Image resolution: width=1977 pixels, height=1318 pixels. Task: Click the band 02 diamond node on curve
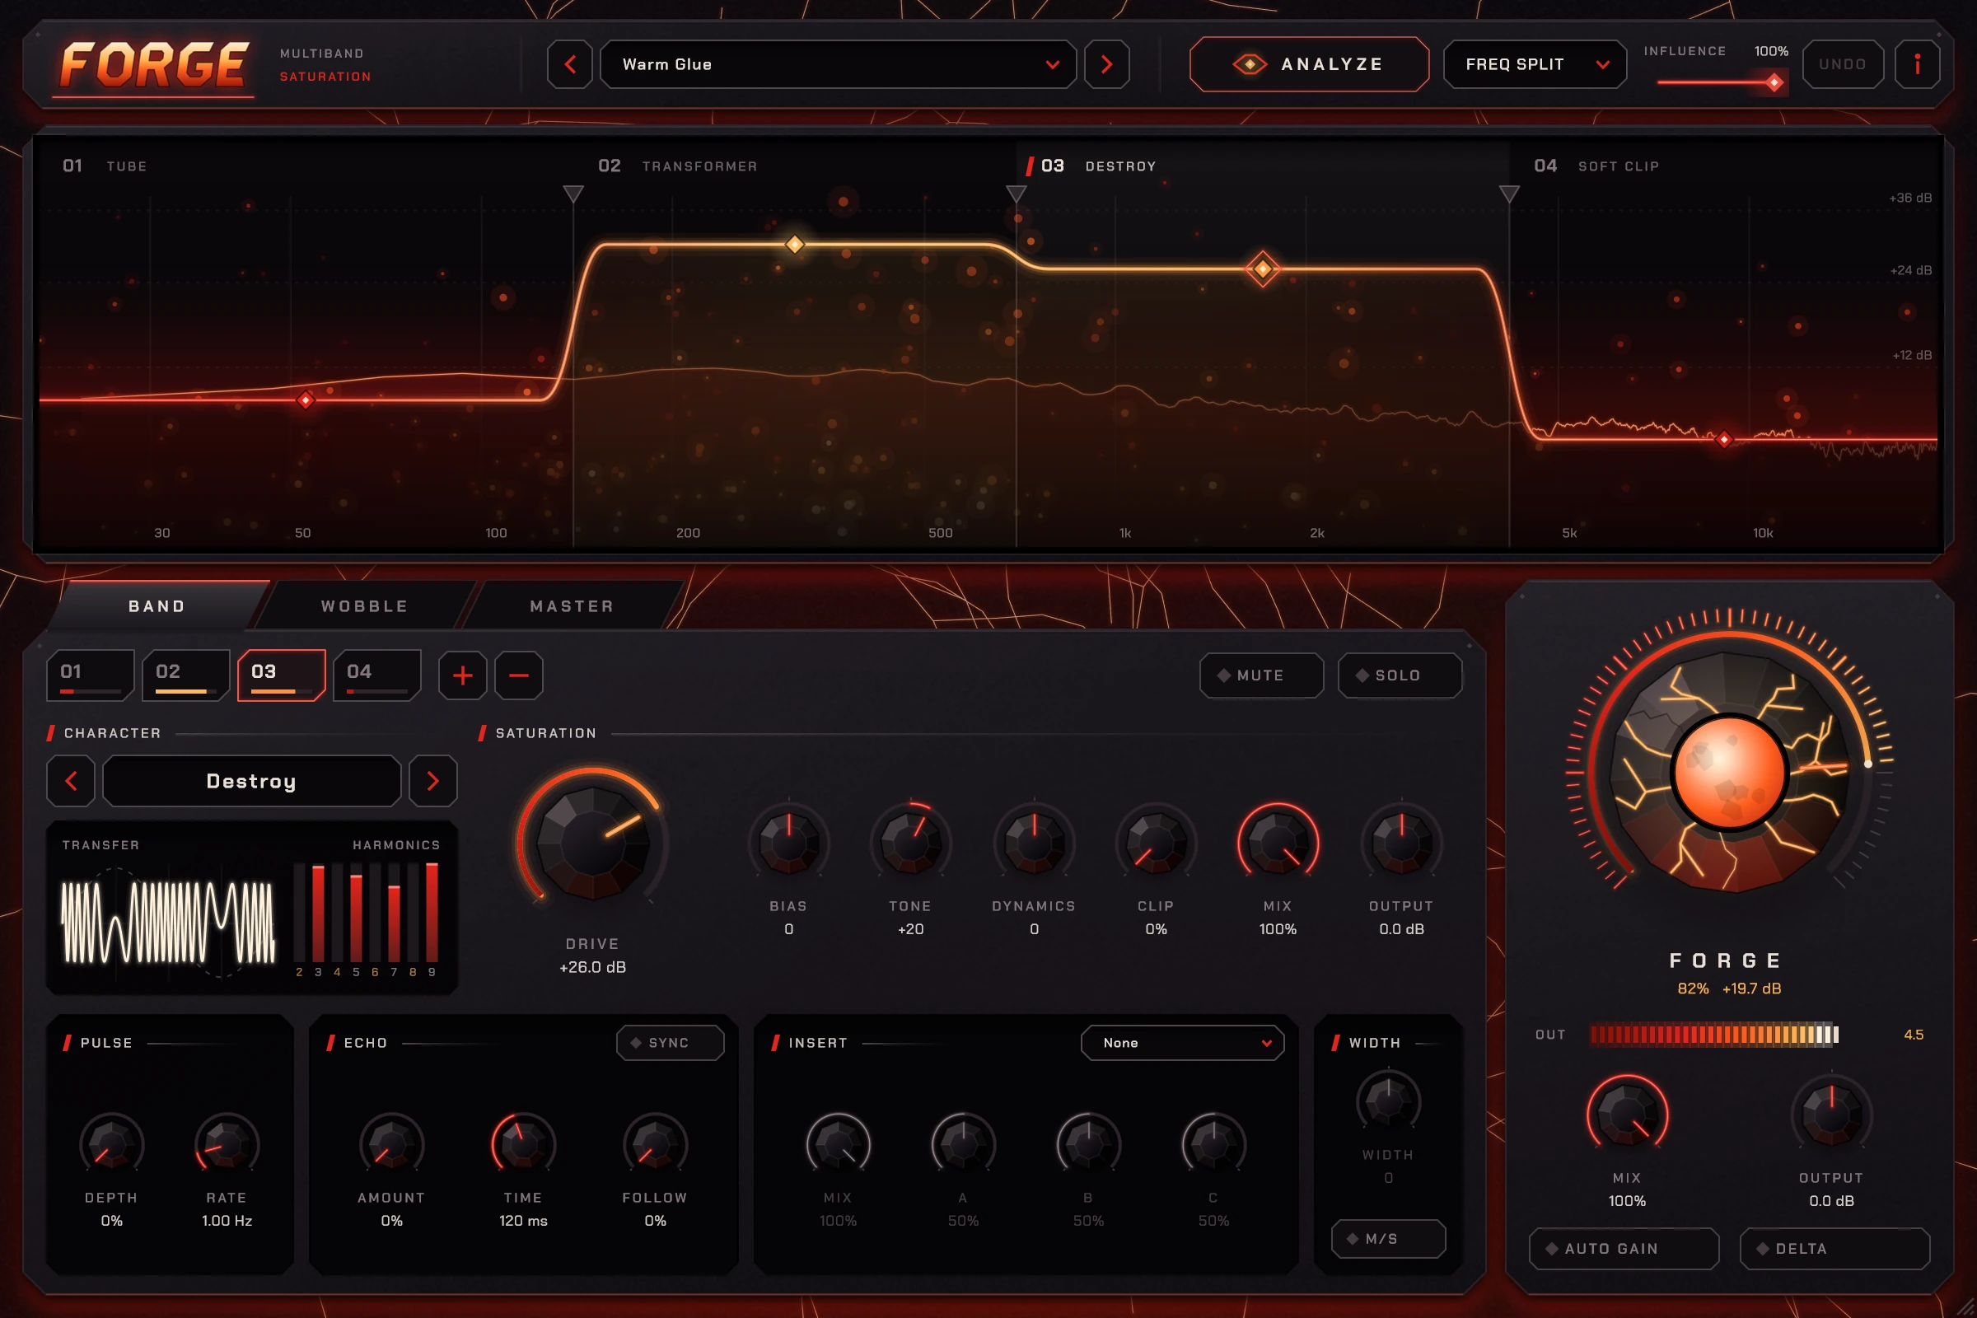pos(794,245)
